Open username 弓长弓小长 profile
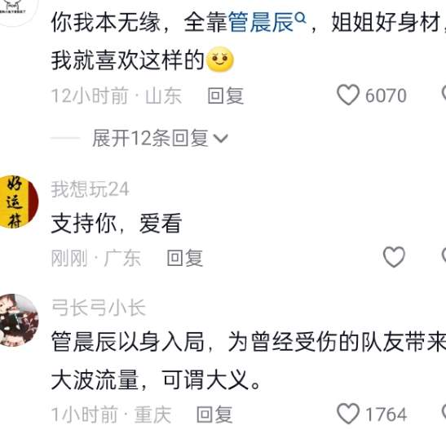Image resolution: width=446 pixels, height=430 pixels. click(99, 308)
